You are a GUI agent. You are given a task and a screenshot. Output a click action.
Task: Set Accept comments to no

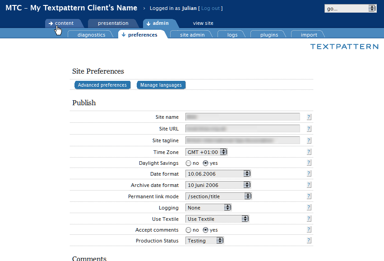pos(188,230)
